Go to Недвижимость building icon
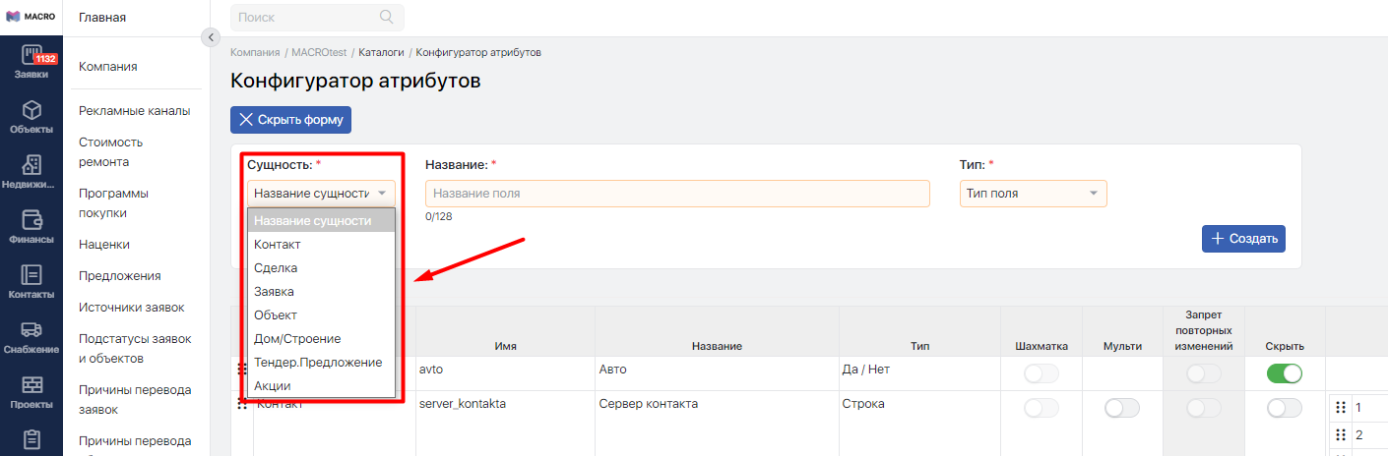 point(31,165)
